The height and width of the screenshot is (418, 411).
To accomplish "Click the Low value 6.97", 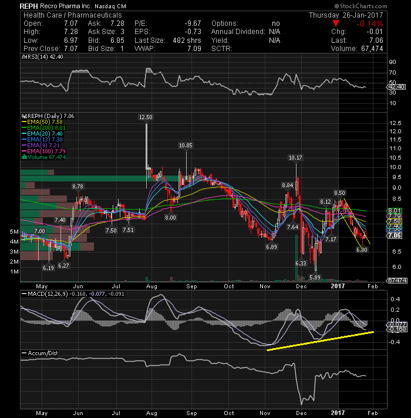I will (x=71, y=41).
